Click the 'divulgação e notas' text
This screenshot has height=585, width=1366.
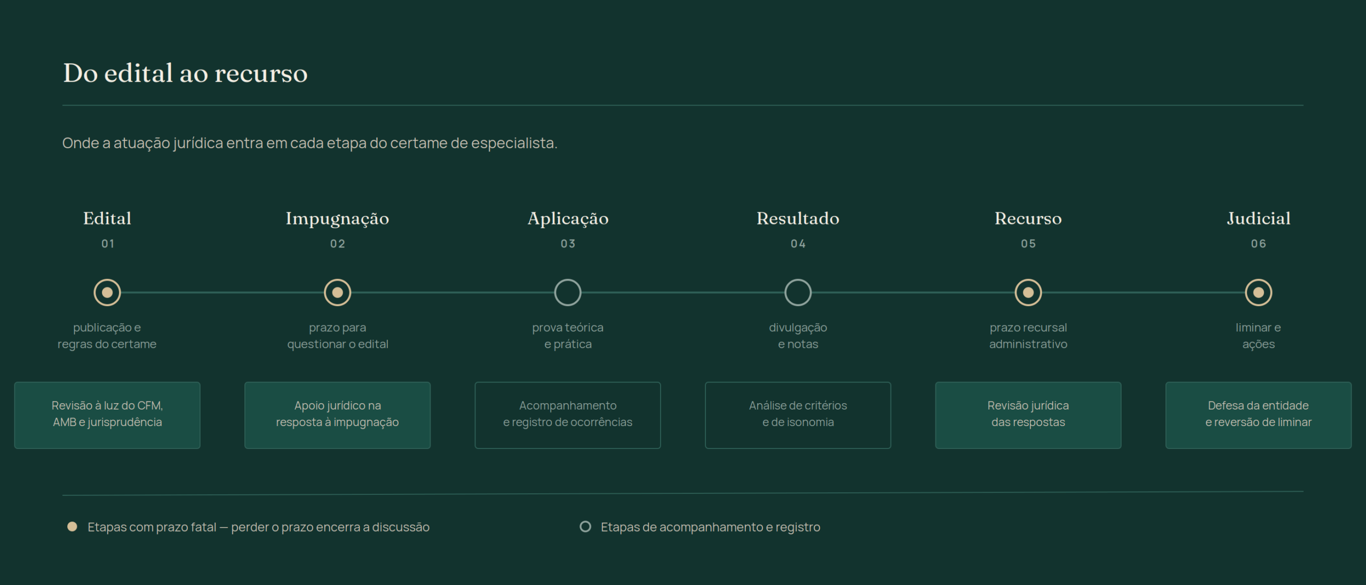798,336
